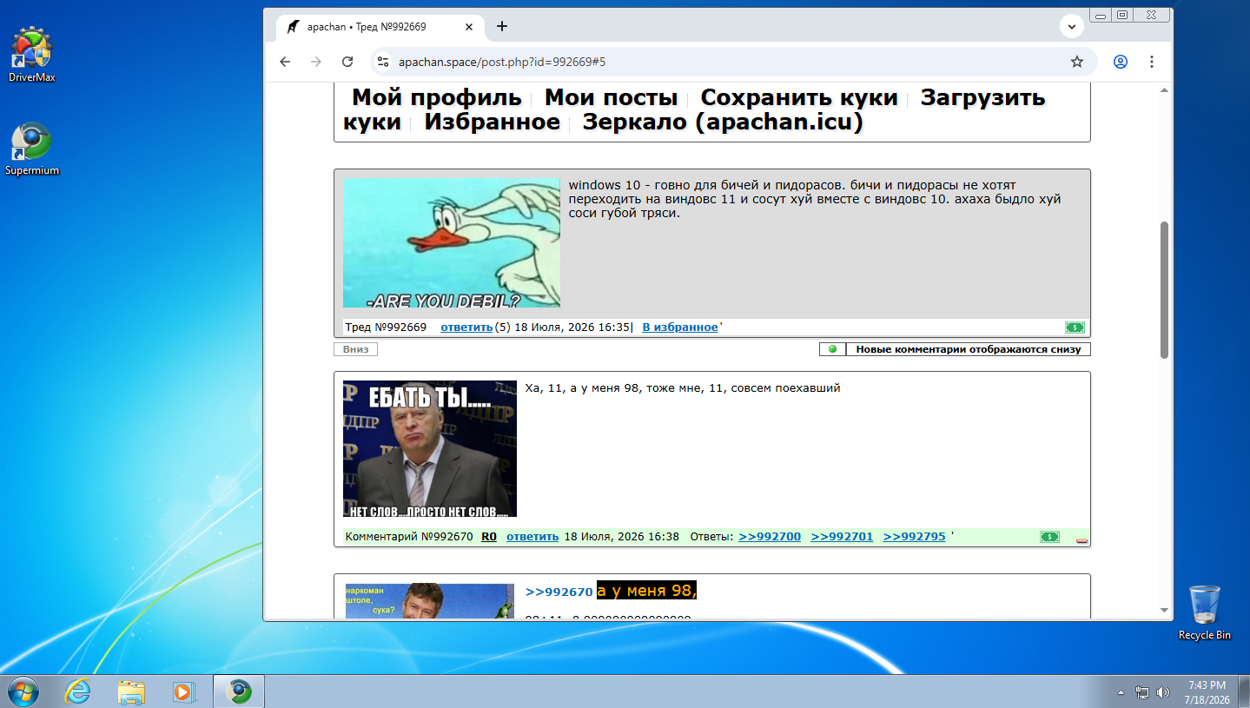Select the apachan • Тред №992669 tab
Image resolution: width=1250 pixels, height=708 pixels.
pos(380,27)
